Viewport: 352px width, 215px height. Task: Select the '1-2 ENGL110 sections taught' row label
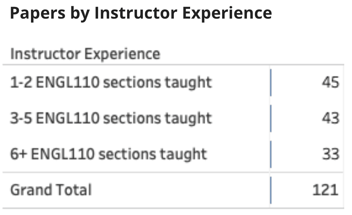click(111, 82)
